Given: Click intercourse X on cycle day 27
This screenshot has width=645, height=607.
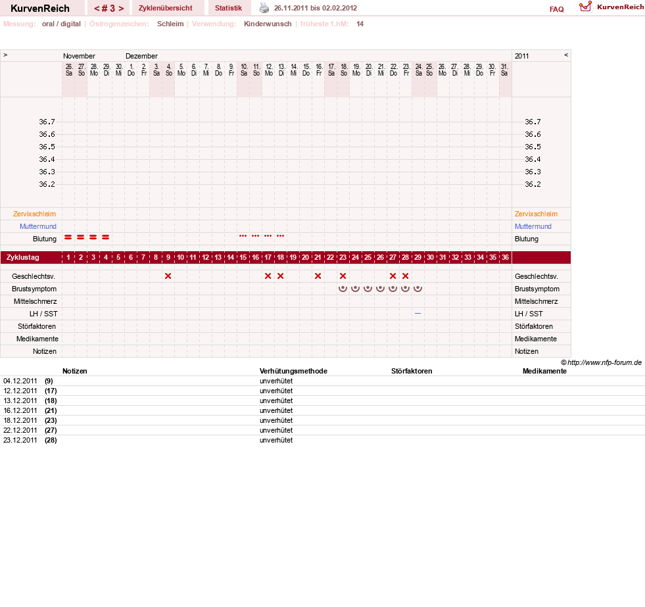Looking at the screenshot, I should (x=393, y=276).
